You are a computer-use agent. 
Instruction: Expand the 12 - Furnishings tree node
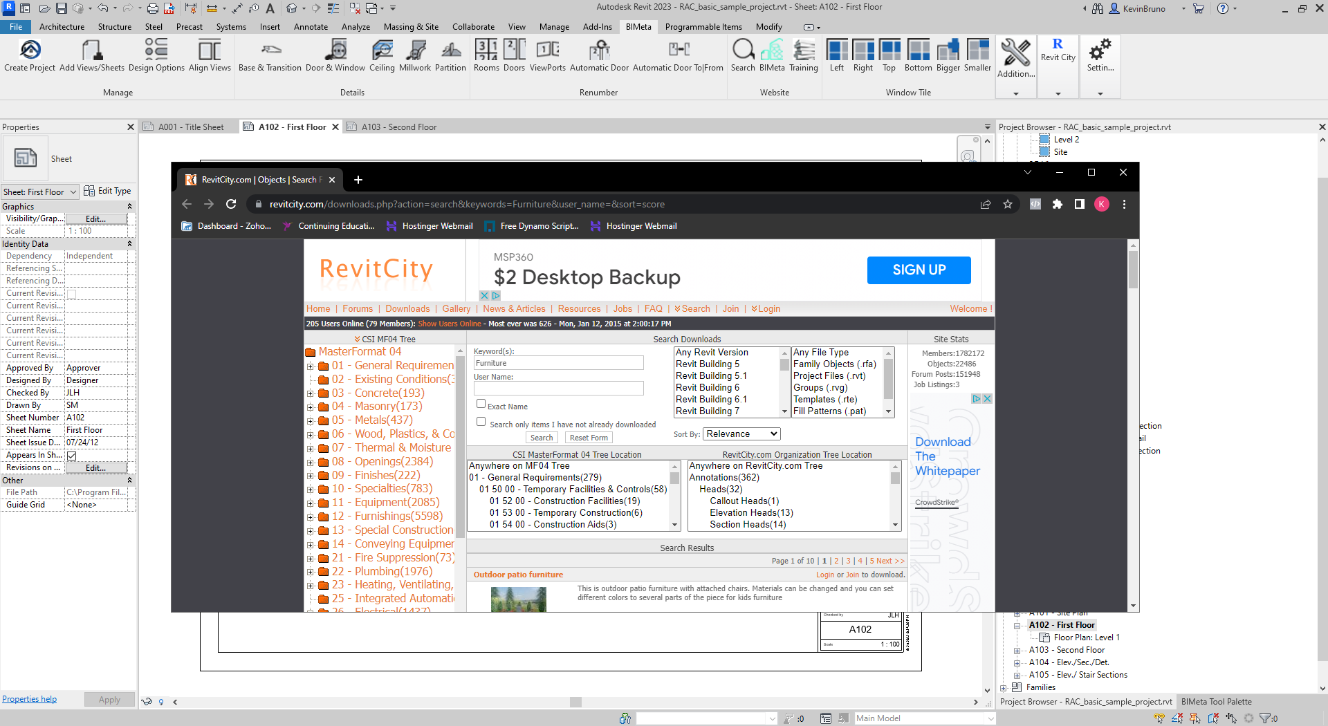(310, 517)
